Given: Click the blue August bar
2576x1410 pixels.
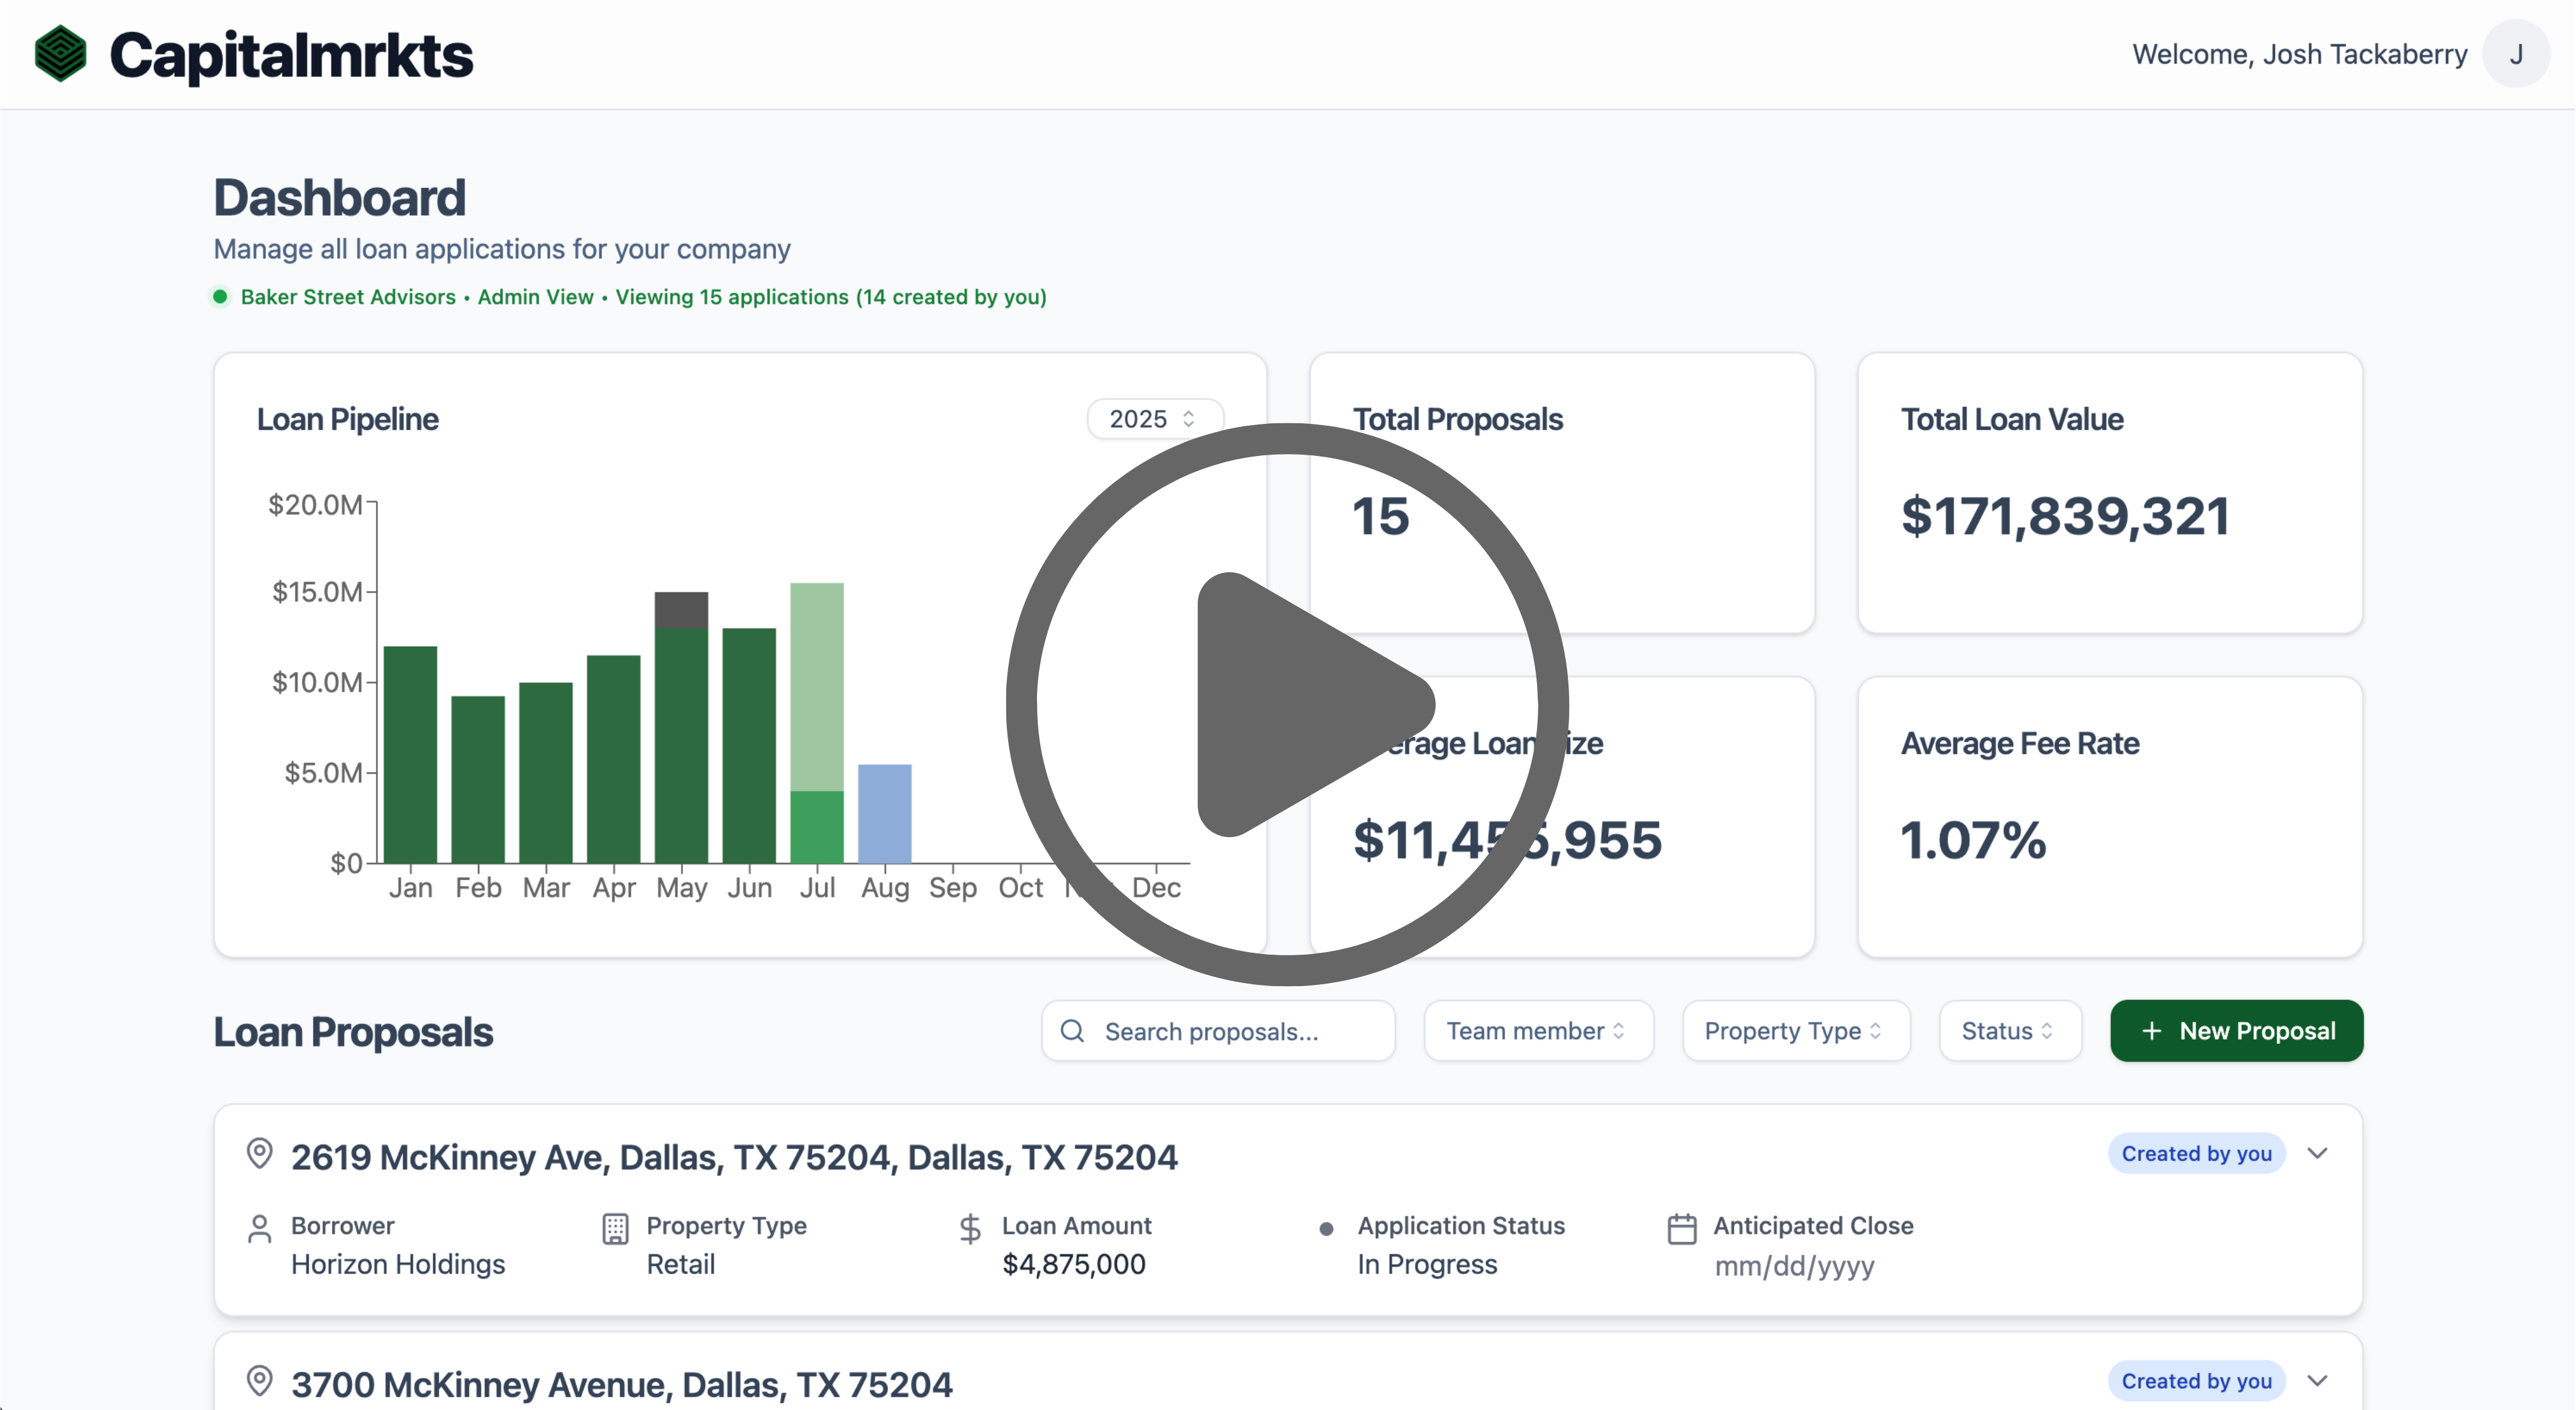Looking at the screenshot, I should 885,814.
